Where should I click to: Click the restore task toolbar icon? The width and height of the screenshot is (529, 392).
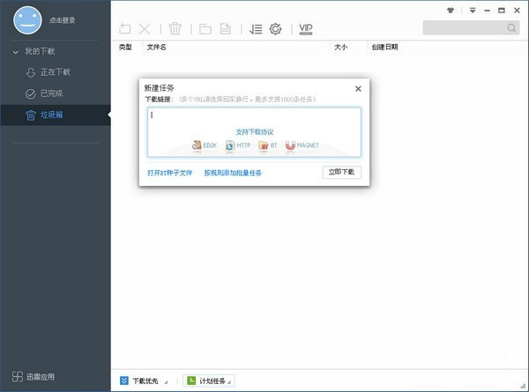click(125, 29)
